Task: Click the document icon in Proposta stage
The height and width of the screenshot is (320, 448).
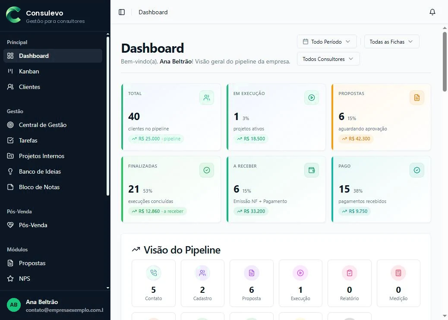Action: click(x=252, y=273)
